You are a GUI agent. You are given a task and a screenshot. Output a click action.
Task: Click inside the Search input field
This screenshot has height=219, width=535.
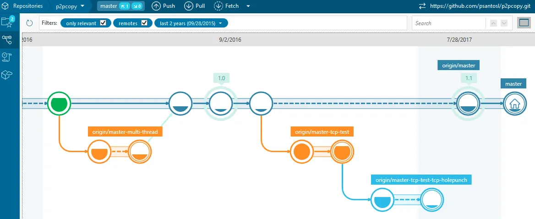tap(448, 23)
